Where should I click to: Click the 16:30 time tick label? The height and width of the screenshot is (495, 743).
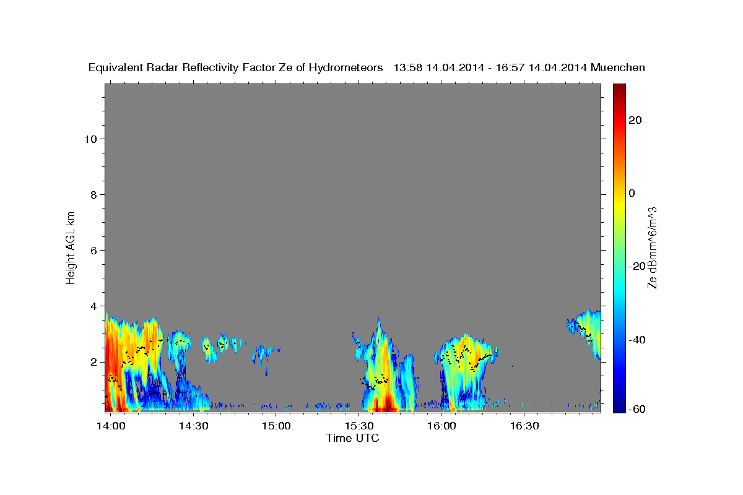pyautogui.click(x=524, y=426)
